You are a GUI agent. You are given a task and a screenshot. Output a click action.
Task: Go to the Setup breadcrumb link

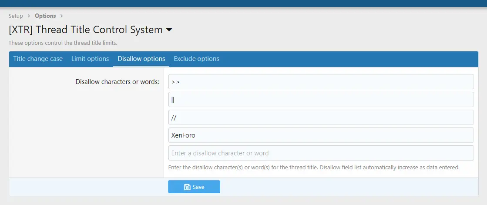tap(16, 16)
